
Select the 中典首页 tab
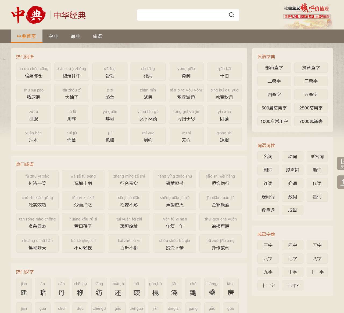[26, 36]
